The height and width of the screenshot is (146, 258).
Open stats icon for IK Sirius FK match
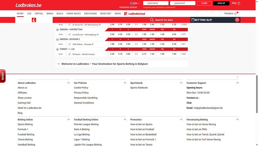coord(69,25)
